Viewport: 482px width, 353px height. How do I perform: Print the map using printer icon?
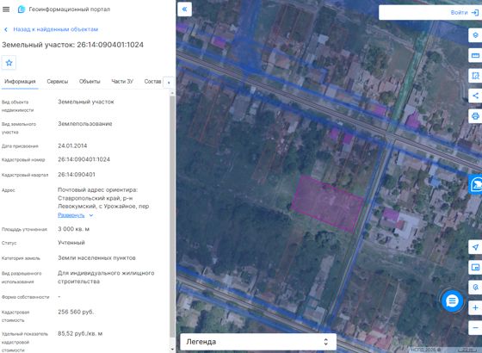[475, 116]
